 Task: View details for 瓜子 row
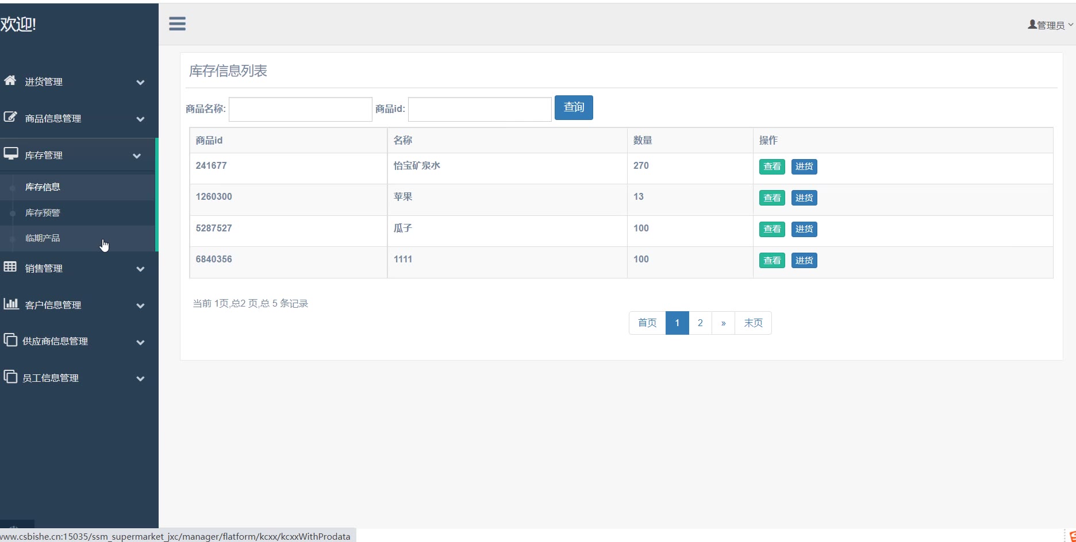(772, 229)
